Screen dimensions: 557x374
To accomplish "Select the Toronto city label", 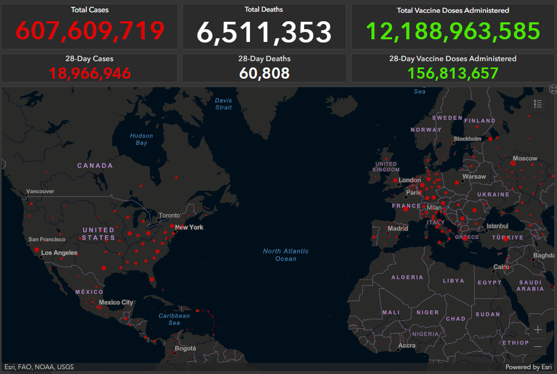I will [169, 216].
